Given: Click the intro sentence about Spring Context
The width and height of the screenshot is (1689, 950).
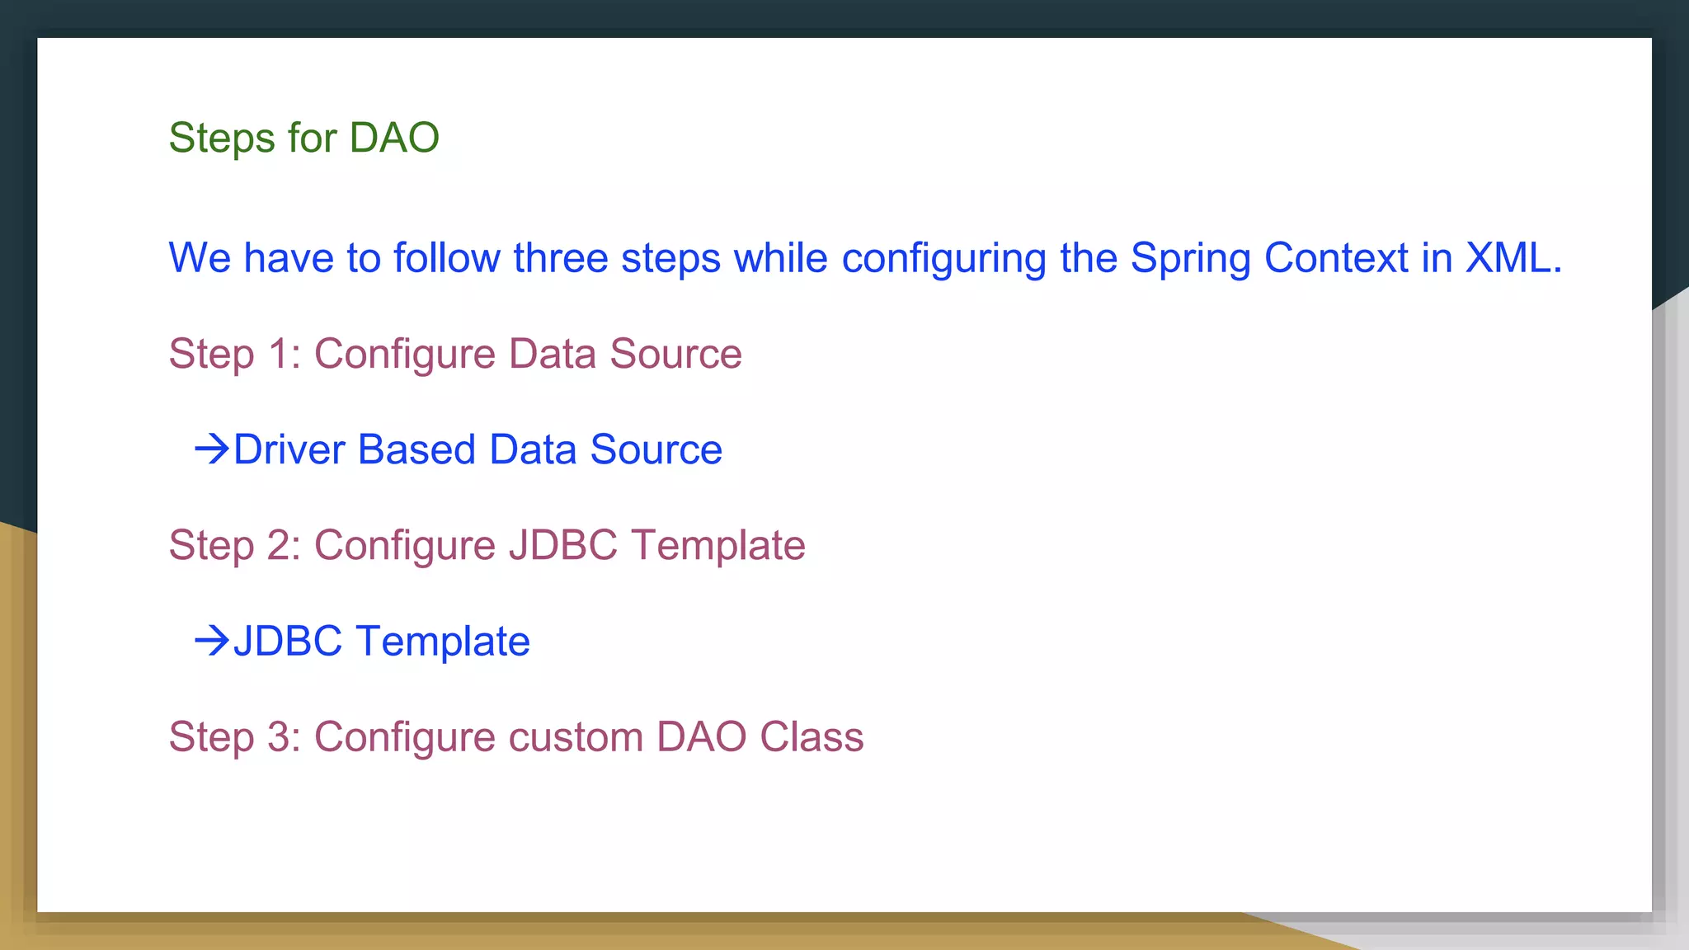Looking at the screenshot, I should tap(865, 258).
